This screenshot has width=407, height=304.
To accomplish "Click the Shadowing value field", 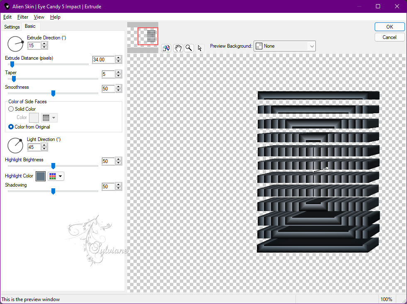I will pyautogui.click(x=108, y=187).
